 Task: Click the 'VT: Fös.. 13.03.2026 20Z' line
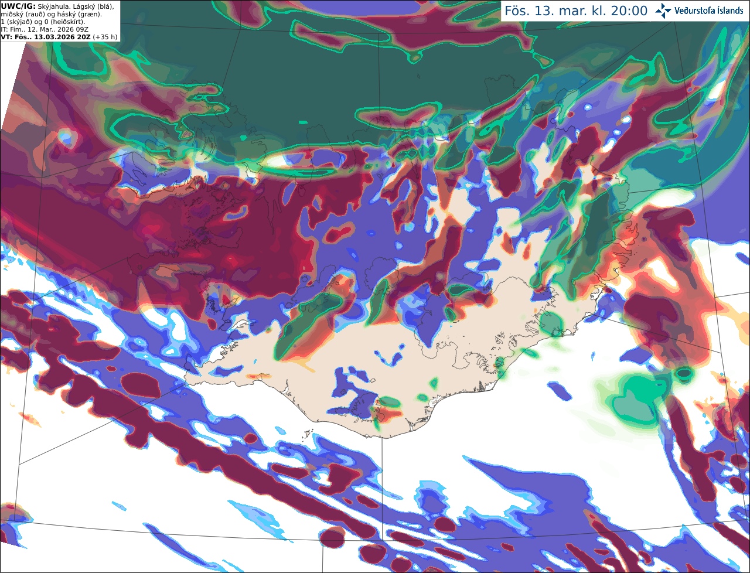click(46, 37)
